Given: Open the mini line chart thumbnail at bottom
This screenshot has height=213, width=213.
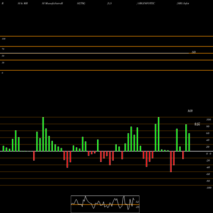Looking at the screenshot, I should point(105,204).
